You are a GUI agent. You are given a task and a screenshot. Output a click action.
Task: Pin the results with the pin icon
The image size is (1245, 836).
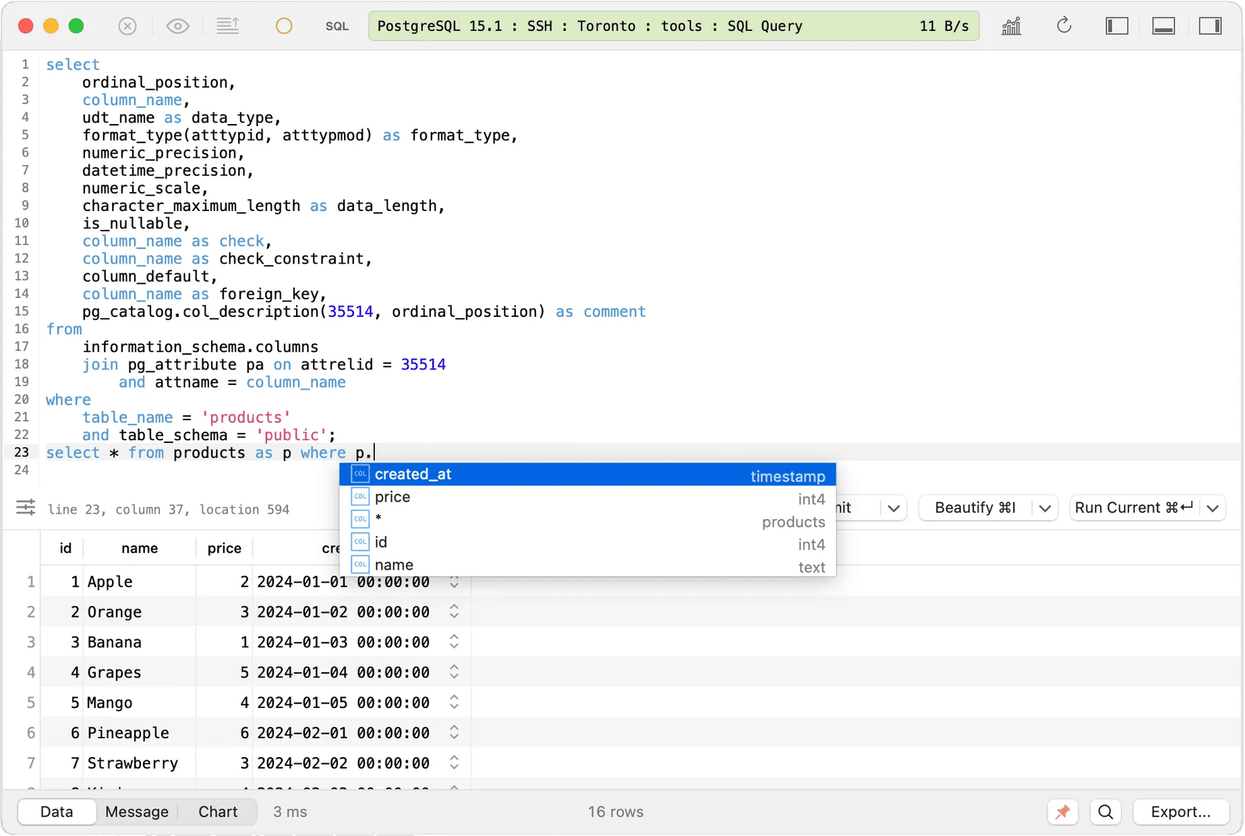click(1063, 812)
